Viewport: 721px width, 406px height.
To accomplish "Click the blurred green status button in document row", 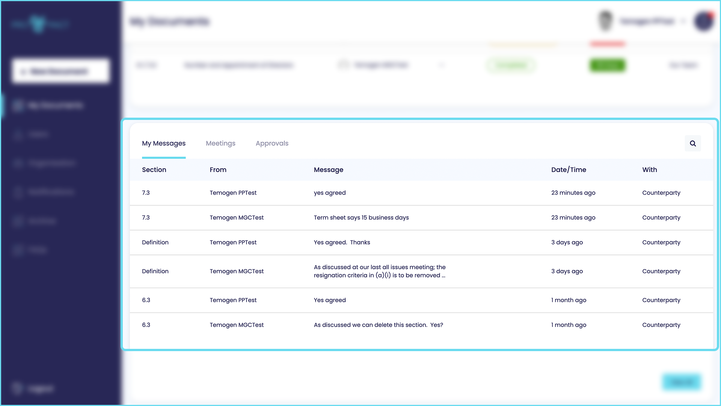I will (607, 65).
